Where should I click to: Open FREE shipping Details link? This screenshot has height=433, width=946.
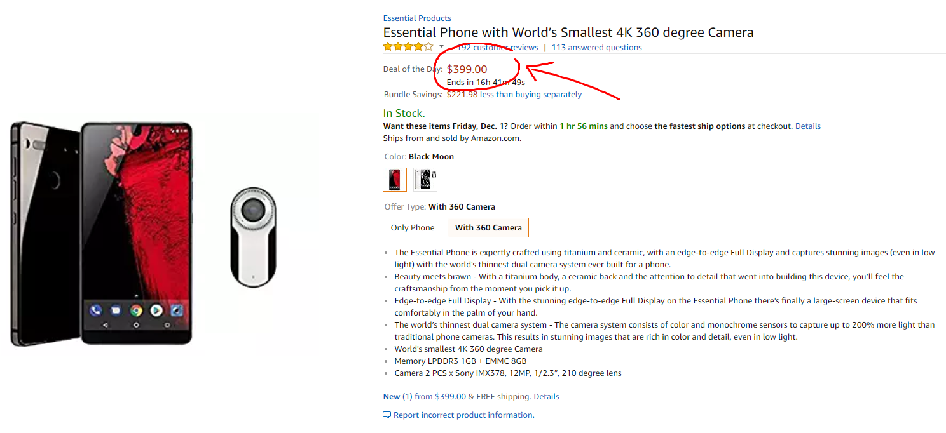[547, 397]
